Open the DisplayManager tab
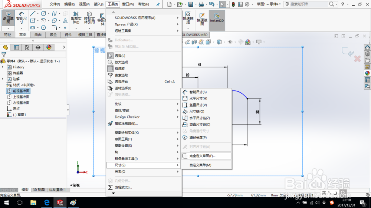The width and height of the screenshot is (371, 208). tap(49, 47)
